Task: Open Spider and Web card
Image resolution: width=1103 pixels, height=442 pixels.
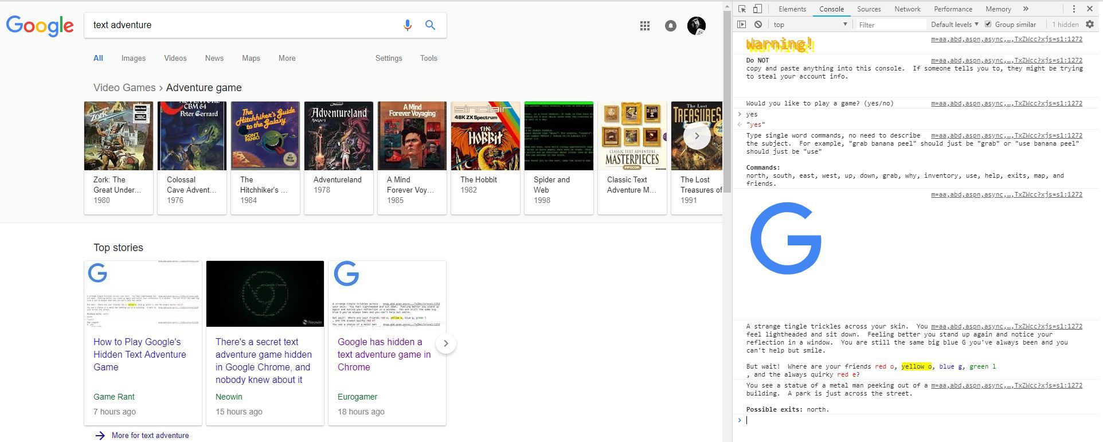Action: pyautogui.click(x=559, y=158)
